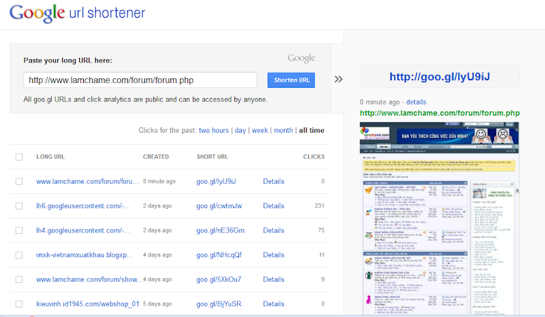This screenshot has width=545, height=317.
Task: Open short URL goo.gl/nE36Gm
Action: (x=220, y=230)
